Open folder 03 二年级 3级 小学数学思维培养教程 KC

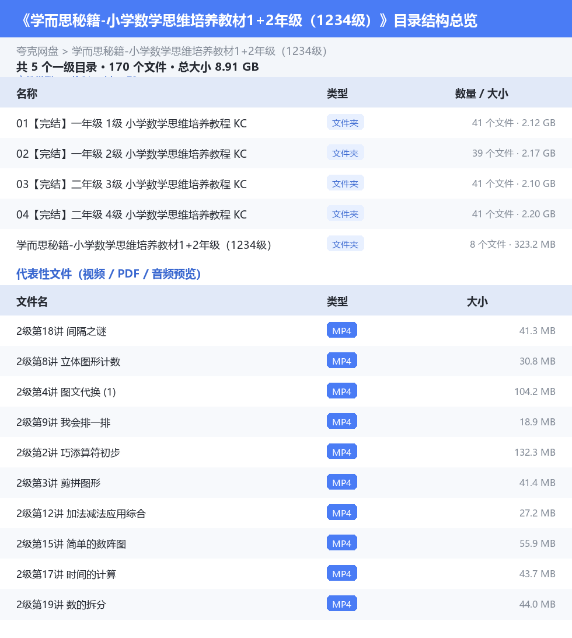pyautogui.click(x=131, y=184)
